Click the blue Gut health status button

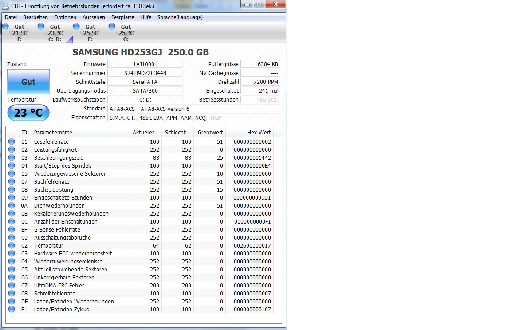point(28,82)
